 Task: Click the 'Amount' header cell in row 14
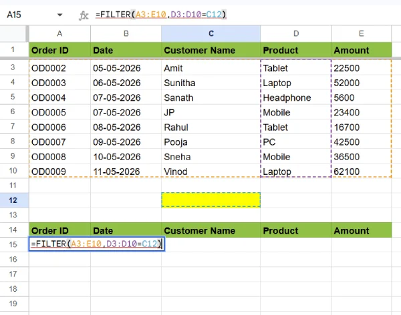(x=361, y=230)
